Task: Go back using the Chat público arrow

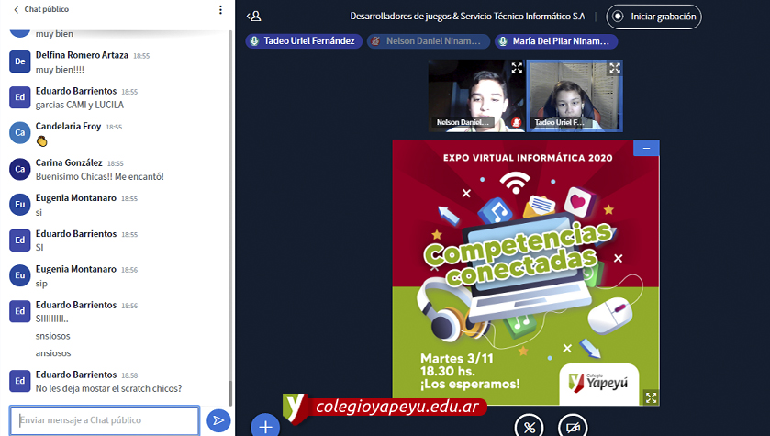Action: [x=16, y=9]
